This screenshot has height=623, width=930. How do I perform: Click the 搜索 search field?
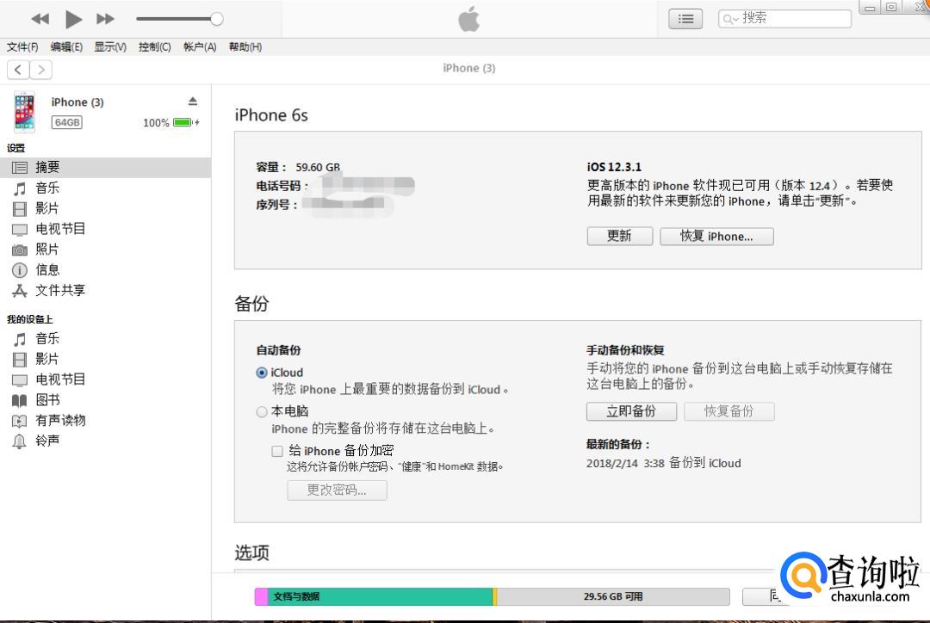tap(784, 18)
